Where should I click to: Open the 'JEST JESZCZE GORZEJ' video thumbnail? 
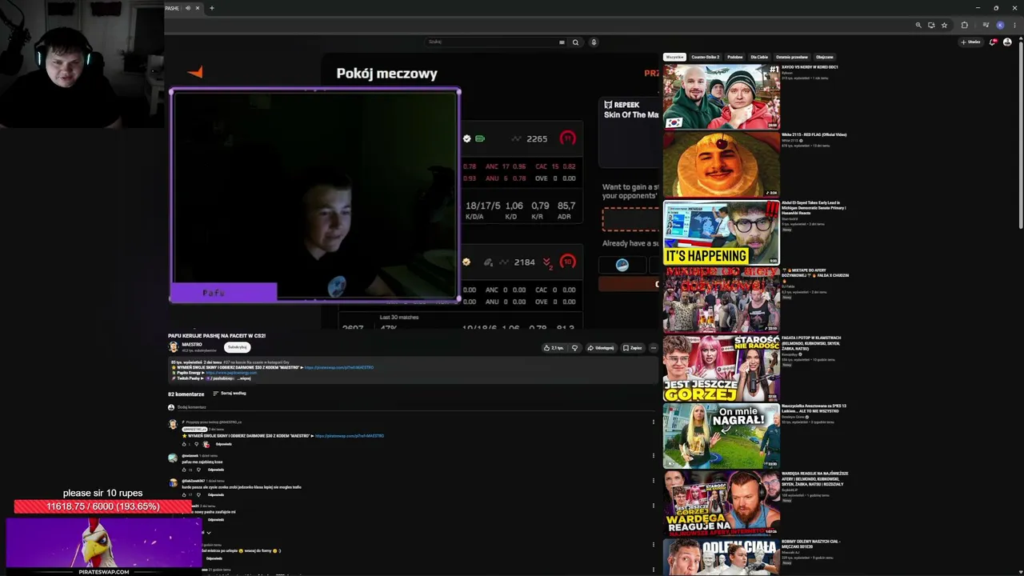coord(721,368)
